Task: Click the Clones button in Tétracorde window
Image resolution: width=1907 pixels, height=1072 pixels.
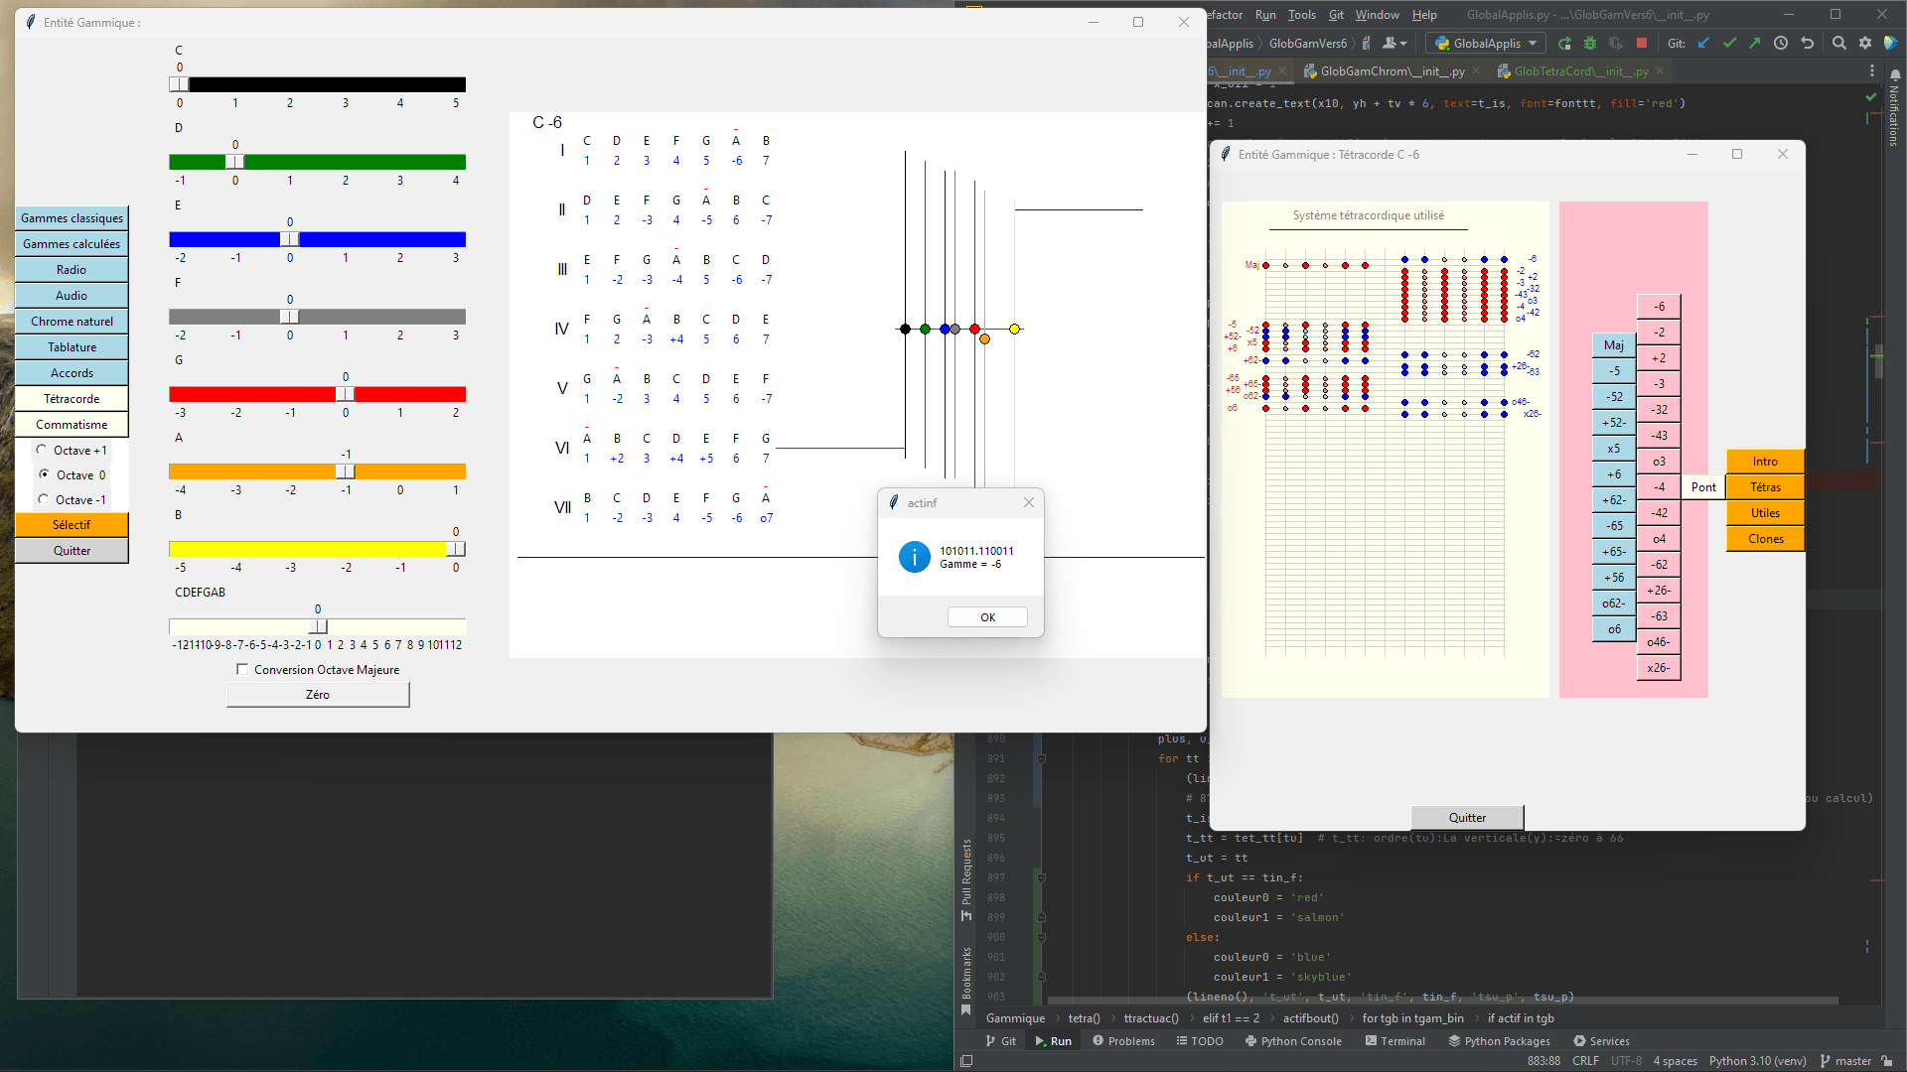Action: click(1765, 539)
